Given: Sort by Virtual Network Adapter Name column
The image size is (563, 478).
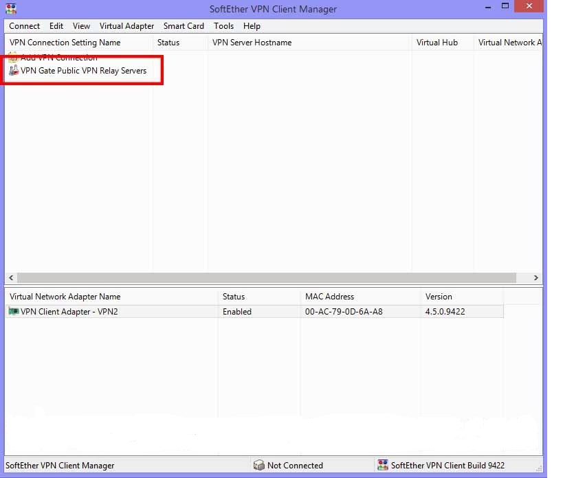Looking at the screenshot, I should (111, 297).
